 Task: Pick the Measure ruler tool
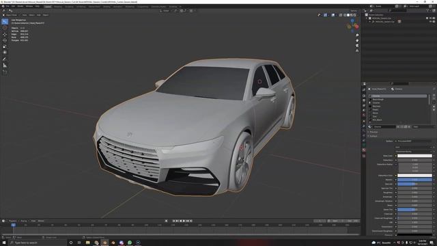point(5,66)
